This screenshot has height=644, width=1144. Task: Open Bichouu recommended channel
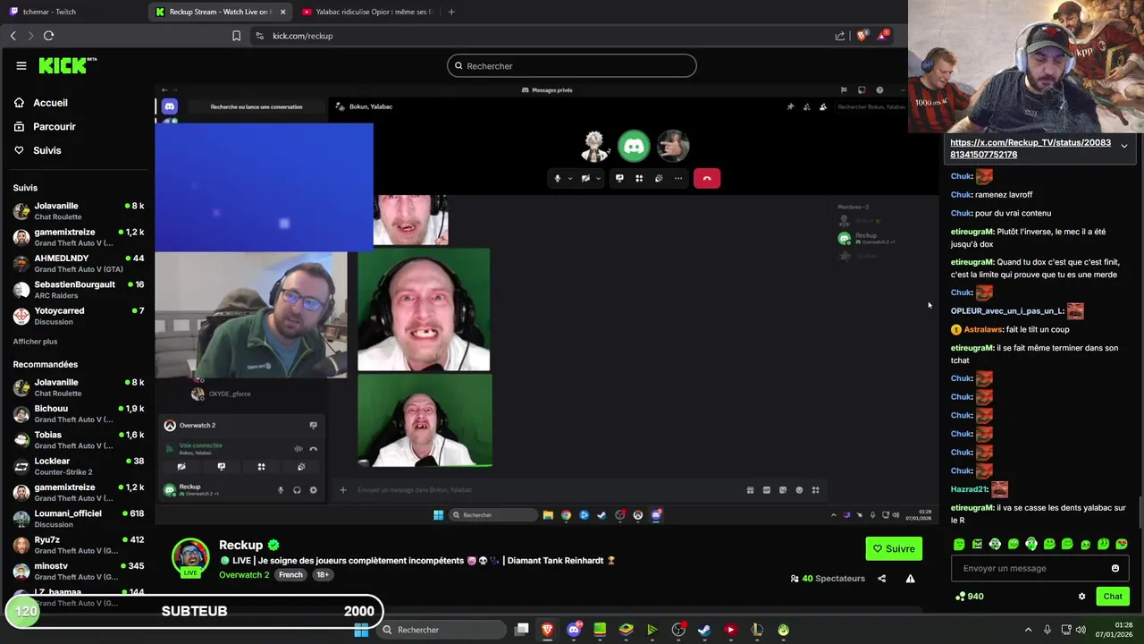79,413
